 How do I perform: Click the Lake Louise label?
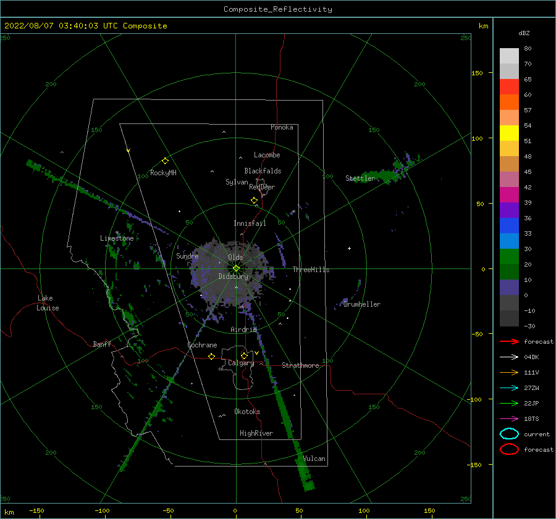coord(48,303)
